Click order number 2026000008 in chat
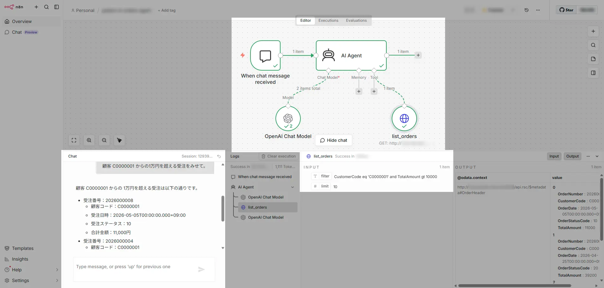 (x=119, y=200)
